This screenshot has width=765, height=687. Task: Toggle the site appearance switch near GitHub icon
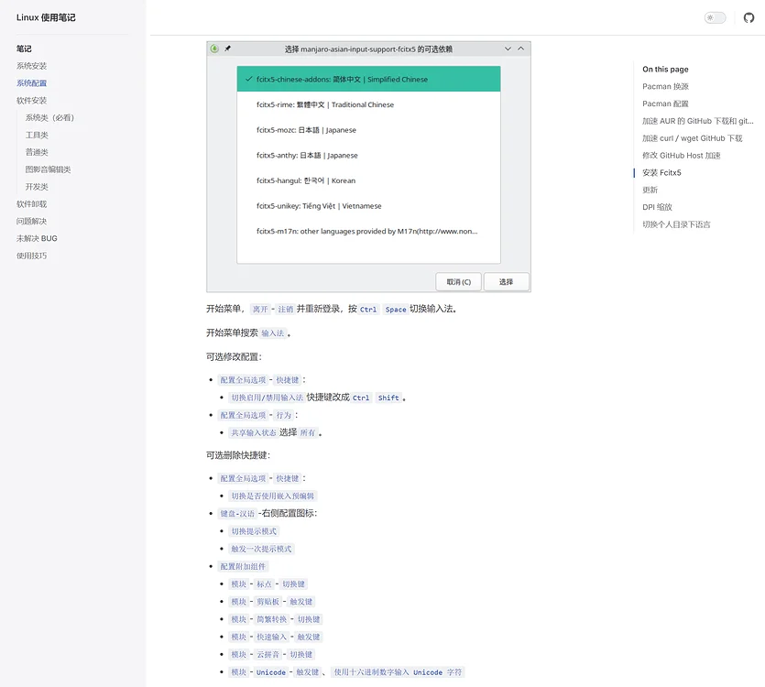point(715,16)
